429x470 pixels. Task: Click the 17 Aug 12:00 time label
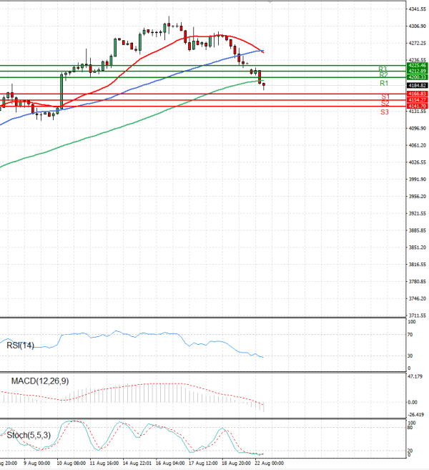click(x=203, y=464)
